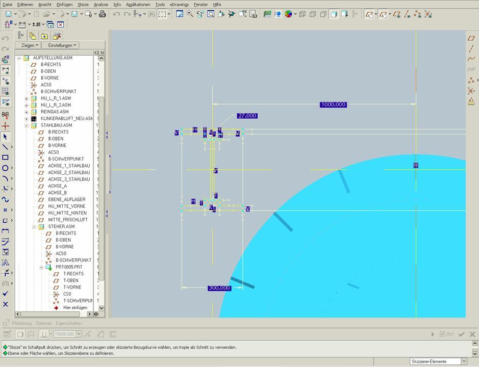Image resolution: width=479 pixels, height=367 pixels.
Task: Activate the arrow selection tool
Action: 5,137
